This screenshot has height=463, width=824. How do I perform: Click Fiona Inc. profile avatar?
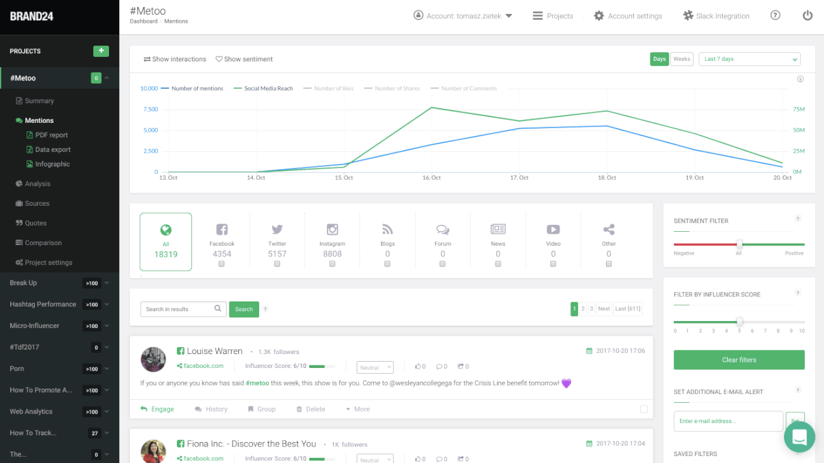click(153, 451)
